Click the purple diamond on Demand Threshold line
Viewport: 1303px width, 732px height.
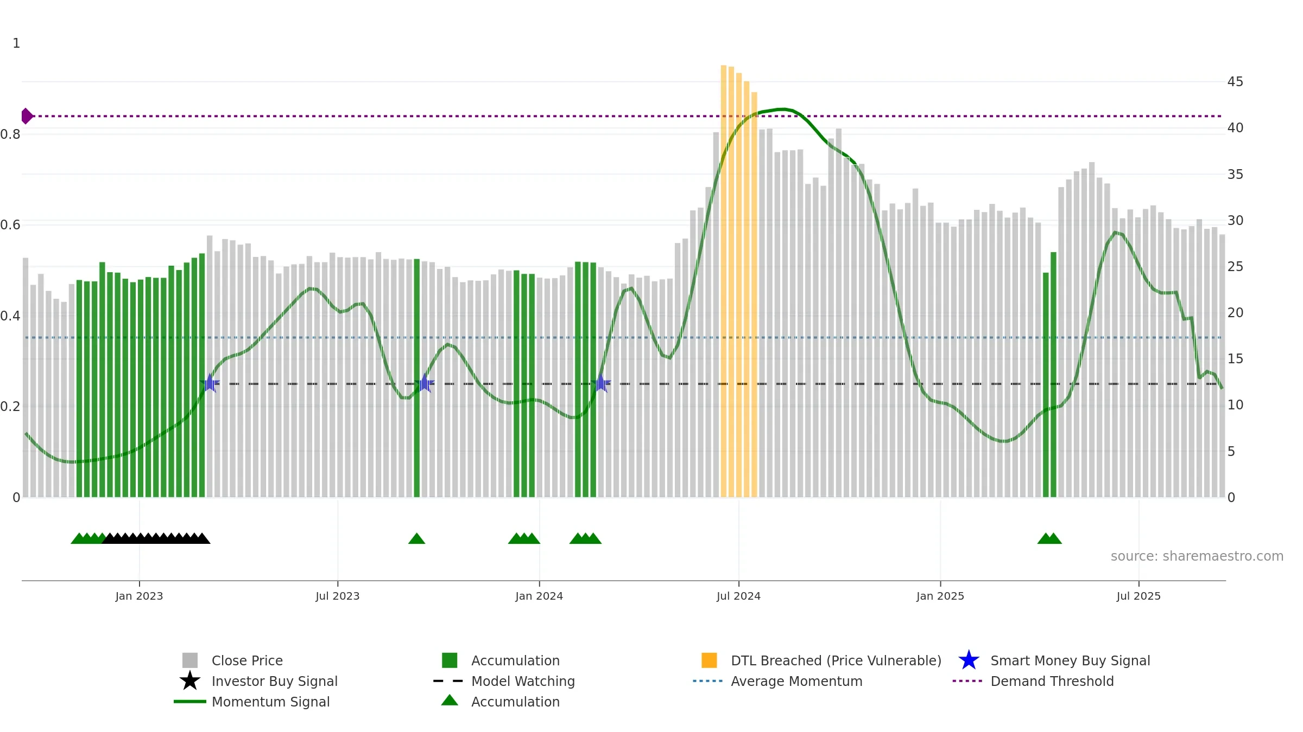(27, 116)
